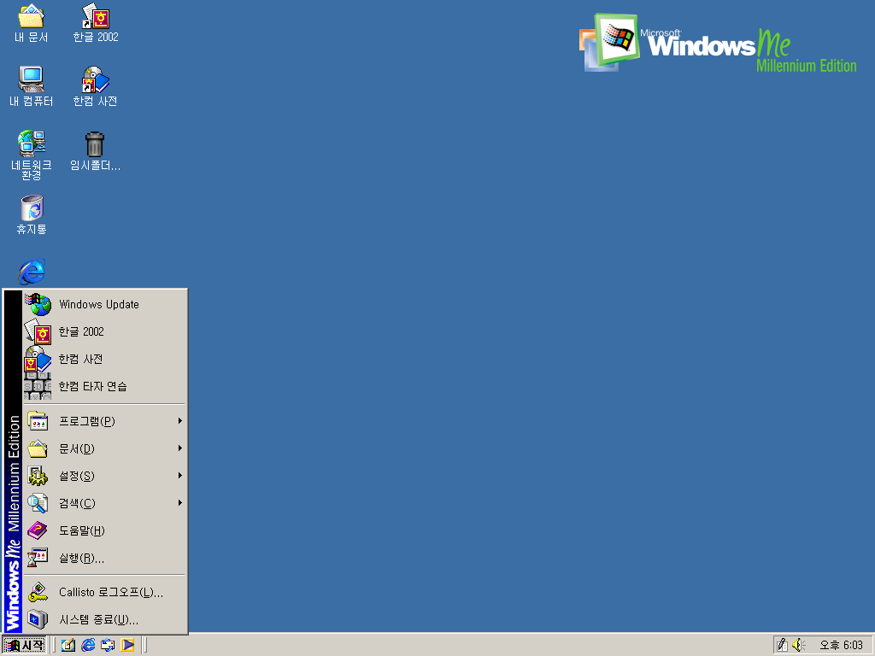
Task: Expand the 설정(S) submenu arrow
Action: [179, 476]
